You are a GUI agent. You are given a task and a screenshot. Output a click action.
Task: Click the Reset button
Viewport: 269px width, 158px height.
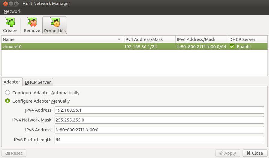14,153
